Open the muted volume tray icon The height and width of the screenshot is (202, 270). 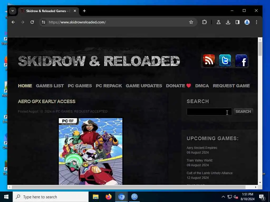[x=236, y=197]
